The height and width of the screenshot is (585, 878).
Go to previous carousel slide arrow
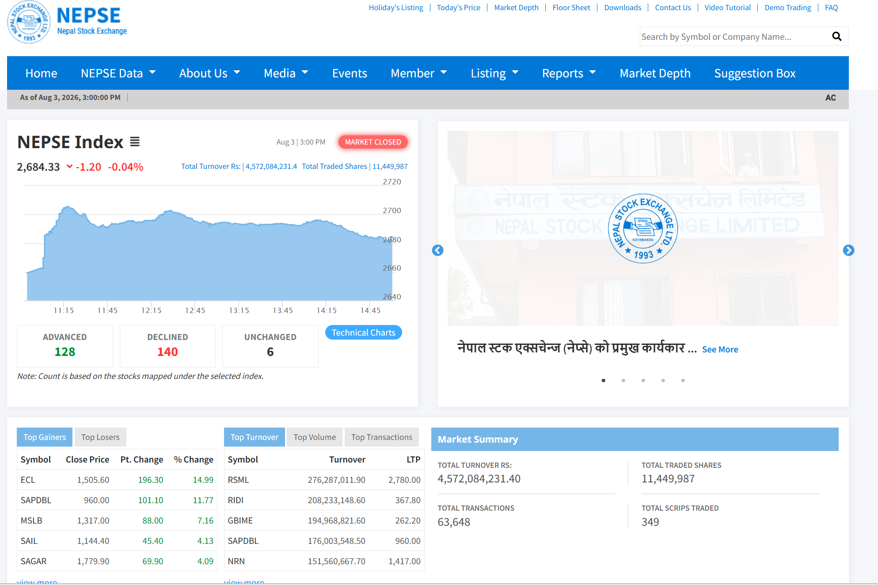tap(437, 250)
